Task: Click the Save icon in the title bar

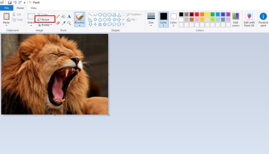Action: point(10,2)
